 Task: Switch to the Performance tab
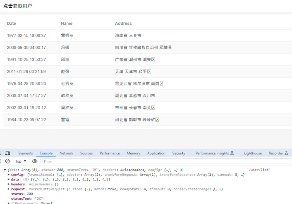point(110,153)
